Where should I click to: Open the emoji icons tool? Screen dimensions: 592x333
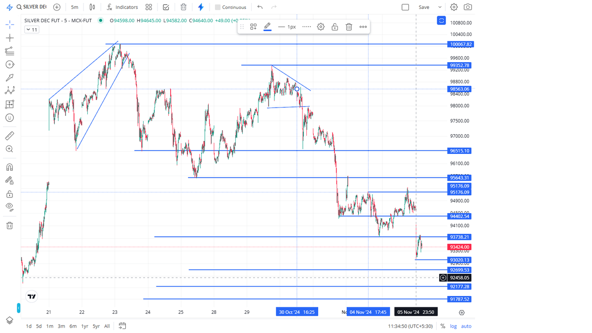point(9,117)
